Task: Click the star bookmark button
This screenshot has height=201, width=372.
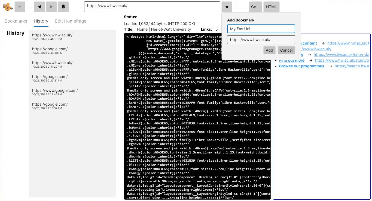Action: tap(227, 7)
